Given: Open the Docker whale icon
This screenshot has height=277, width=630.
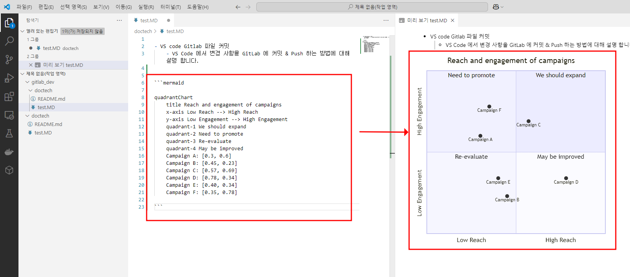Looking at the screenshot, I should (9, 152).
